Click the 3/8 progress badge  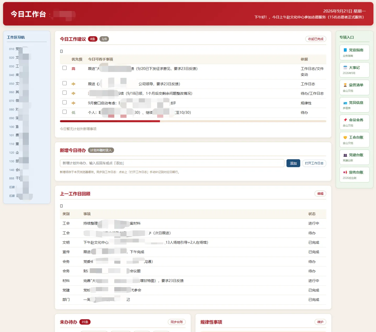(104, 39)
